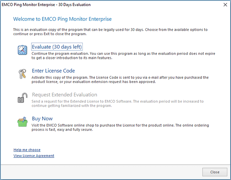
Task: Click the Welcome to EMCO Ping Monitor Enterprise heading
Action: click(63, 19)
